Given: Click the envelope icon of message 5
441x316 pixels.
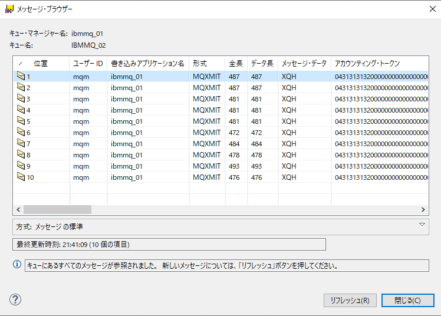Looking at the screenshot, I should [21, 121].
